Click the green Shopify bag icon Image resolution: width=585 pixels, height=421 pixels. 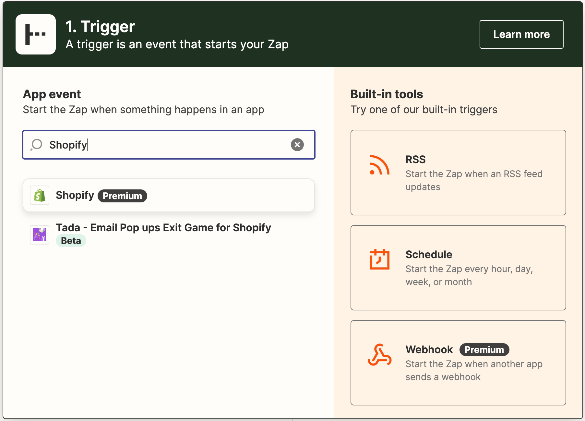pyautogui.click(x=40, y=195)
